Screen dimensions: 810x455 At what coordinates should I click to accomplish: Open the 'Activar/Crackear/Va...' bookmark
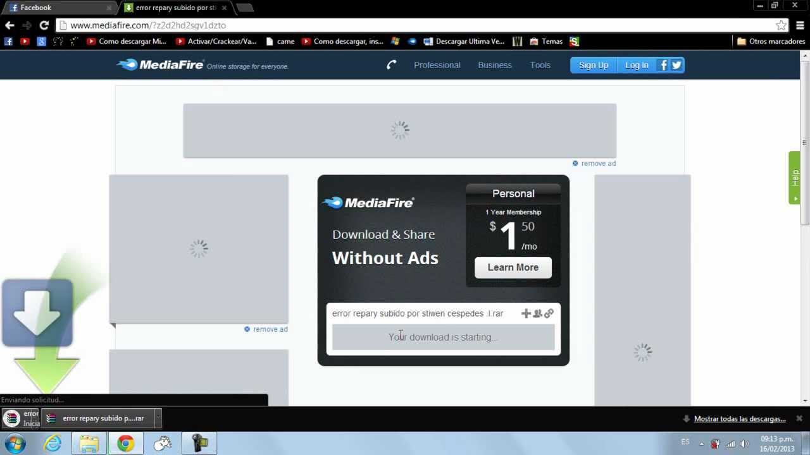click(216, 41)
